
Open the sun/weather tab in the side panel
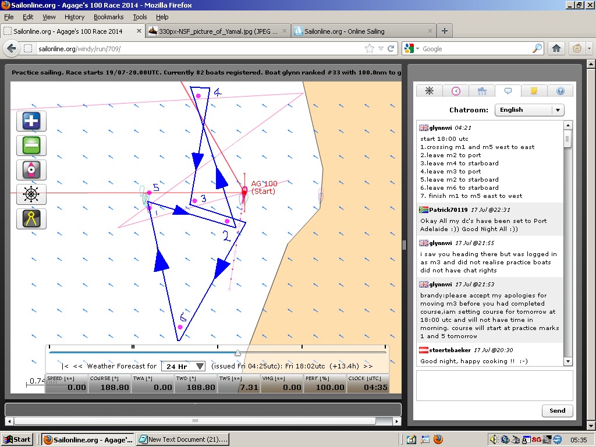(429, 90)
